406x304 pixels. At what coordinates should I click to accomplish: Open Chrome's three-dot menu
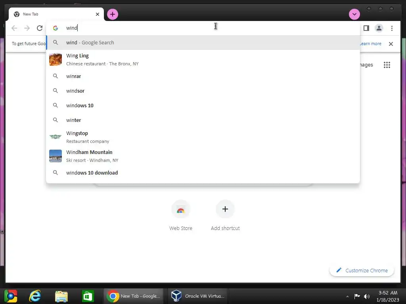tap(392, 28)
